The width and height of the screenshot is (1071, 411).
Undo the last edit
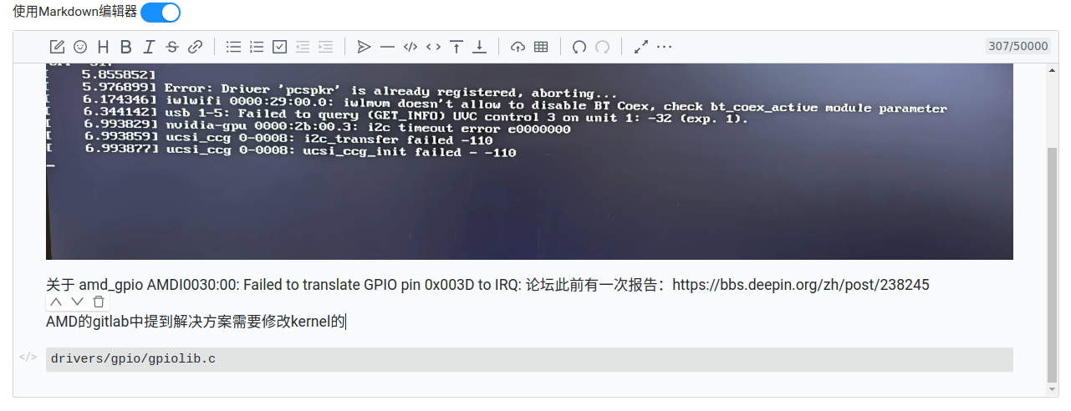579,47
